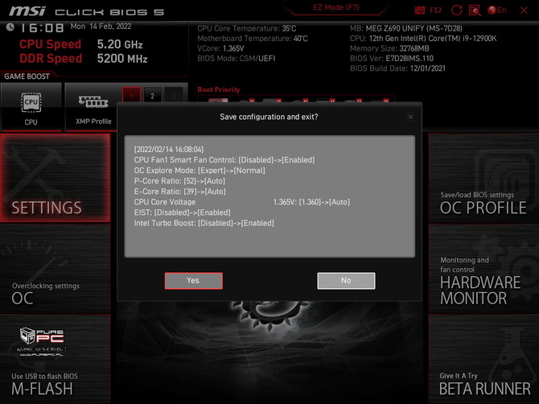Click the BIOS Ver E7D28IMS.110 text
Image resolution: width=539 pixels, height=404 pixels.
coord(392,59)
